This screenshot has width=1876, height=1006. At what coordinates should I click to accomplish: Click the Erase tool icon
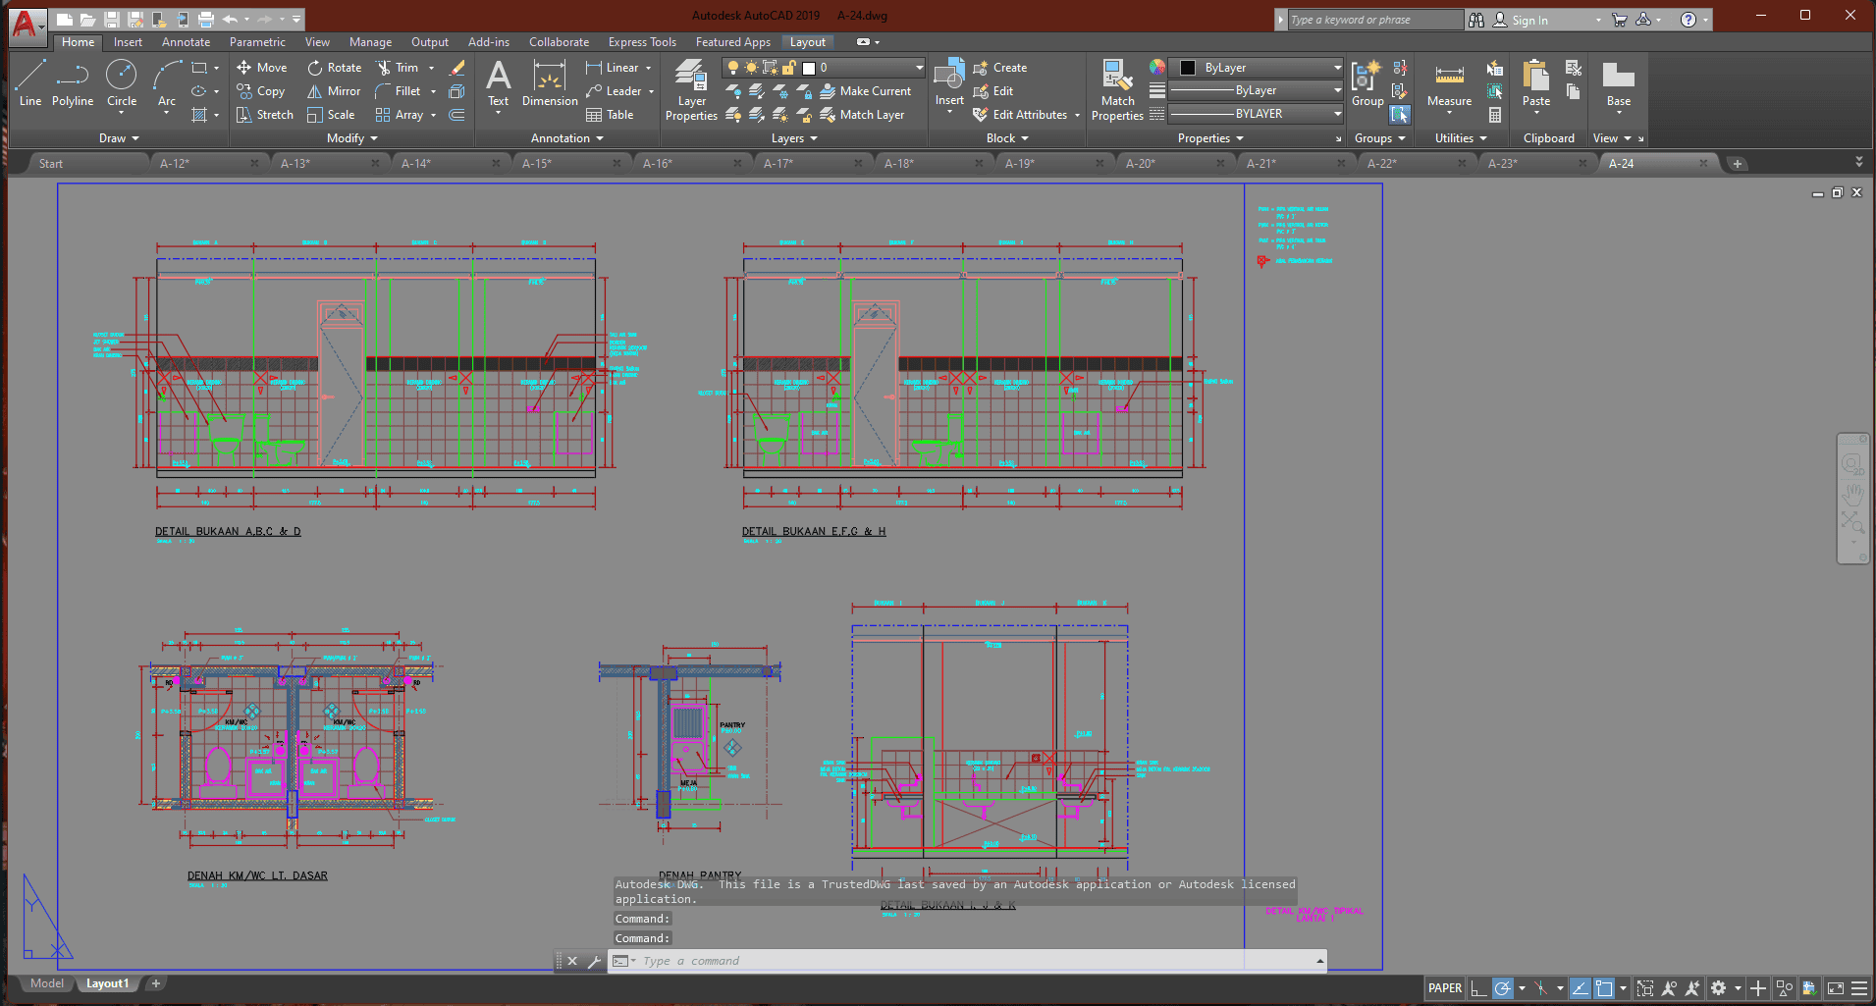tap(456, 68)
